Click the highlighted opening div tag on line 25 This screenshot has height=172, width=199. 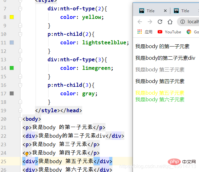click(x=30, y=161)
